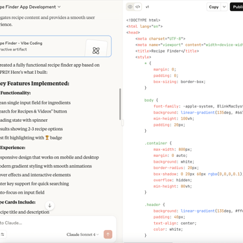Click the divider handle between chat and code panels
This screenshot has width=243, height=243.
click(x=122, y=122)
